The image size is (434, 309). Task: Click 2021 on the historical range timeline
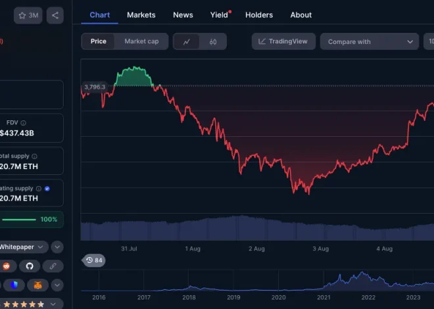pos(324,297)
